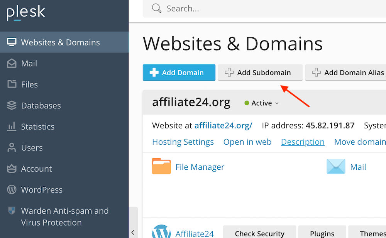Open the WordPress icon in sidebar

pos(12,190)
